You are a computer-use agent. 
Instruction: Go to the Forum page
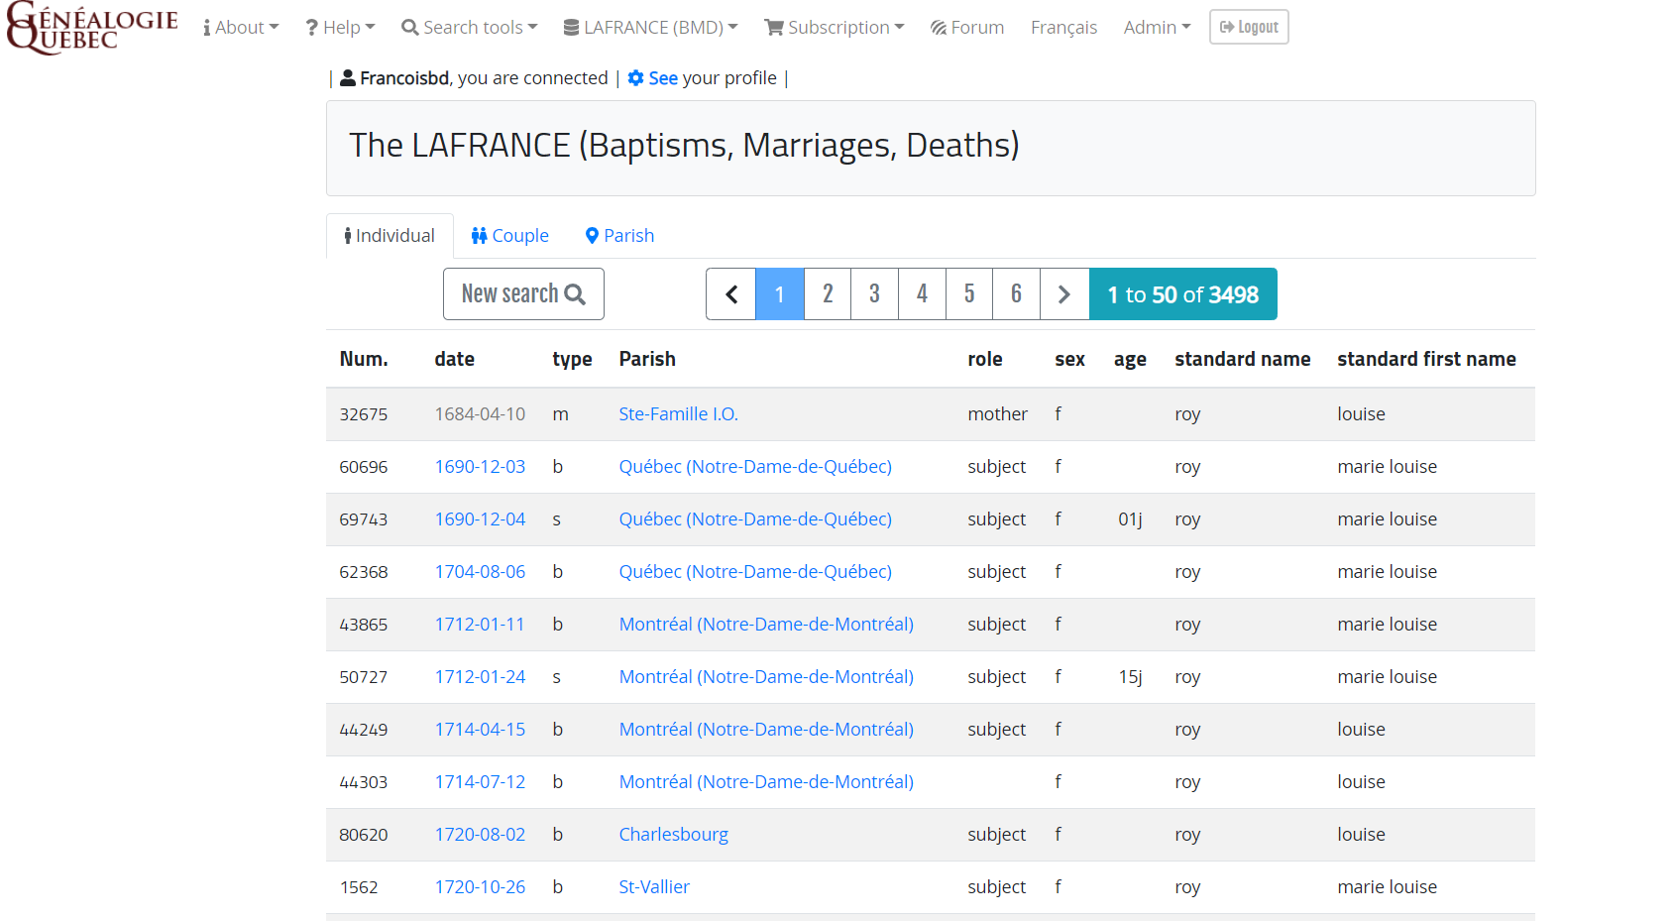967,28
